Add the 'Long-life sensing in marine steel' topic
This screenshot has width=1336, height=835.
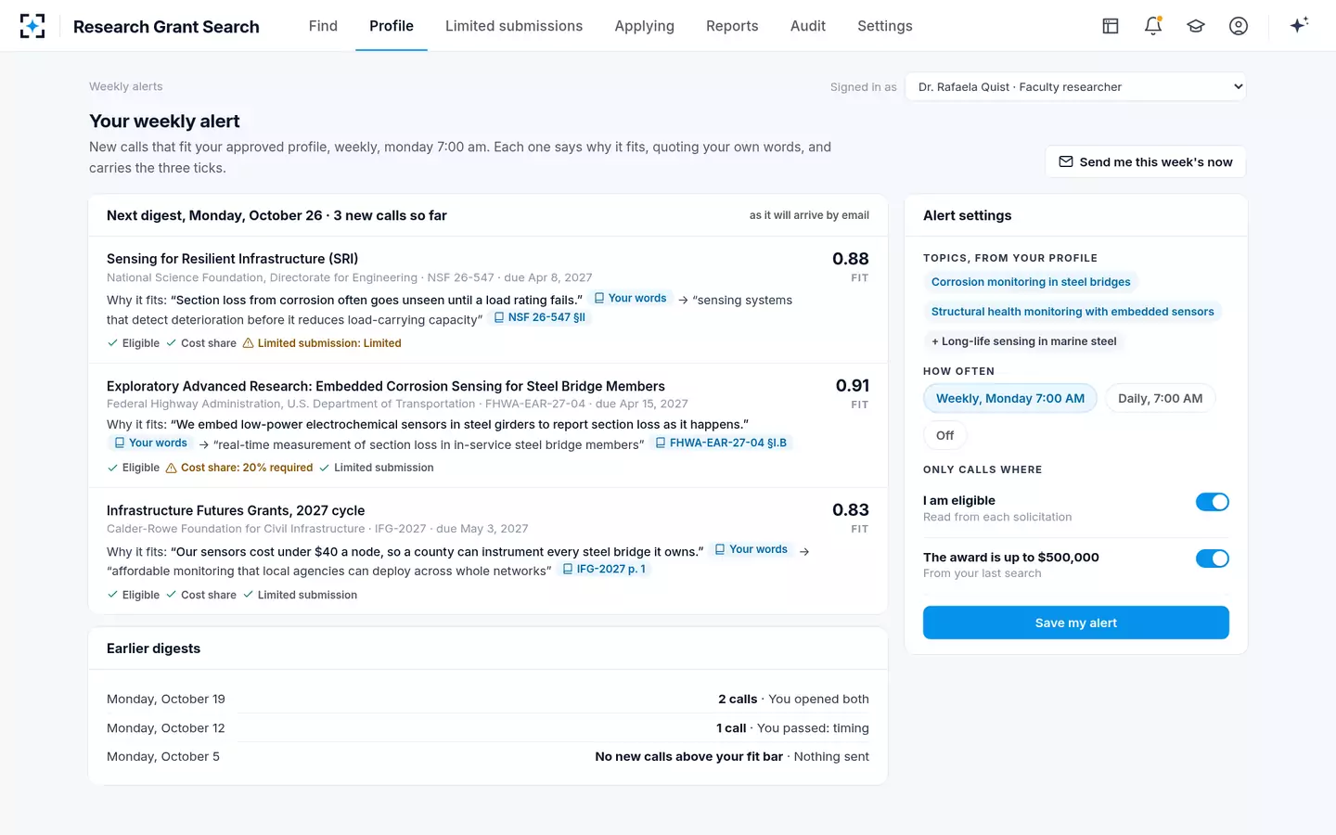click(x=1023, y=341)
